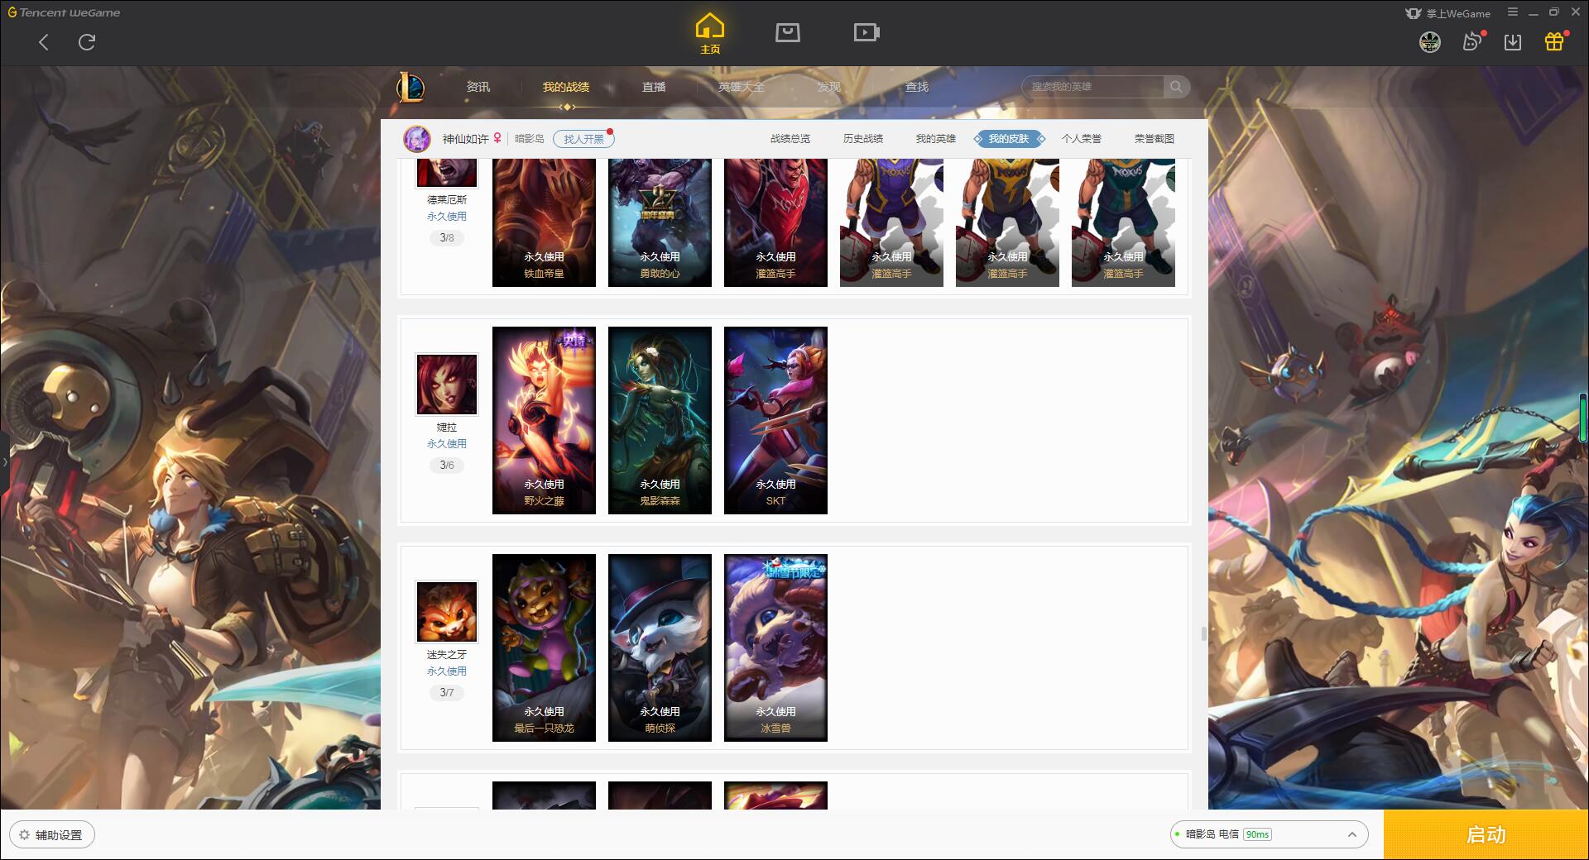Image resolution: width=1589 pixels, height=860 pixels.
Task: Open the 主页 home icon
Action: pos(709,34)
